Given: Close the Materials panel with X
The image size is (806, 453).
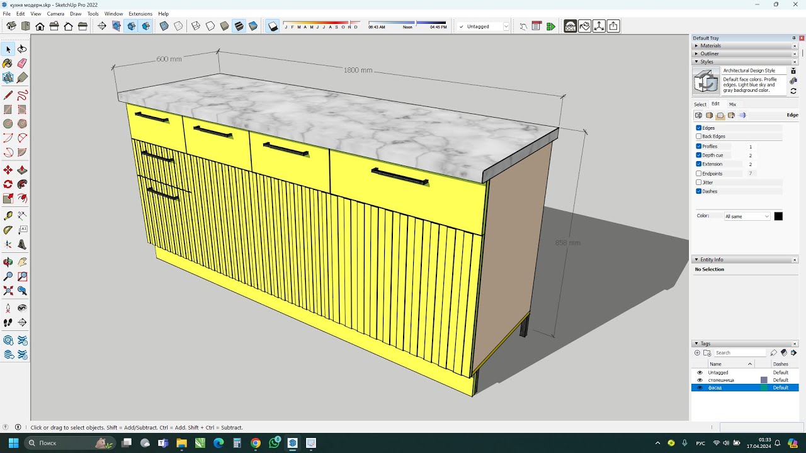Looking at the screenshot, I should tap(795, 45).
